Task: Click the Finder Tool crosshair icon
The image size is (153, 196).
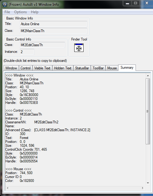Action: [x=79, y=48]
